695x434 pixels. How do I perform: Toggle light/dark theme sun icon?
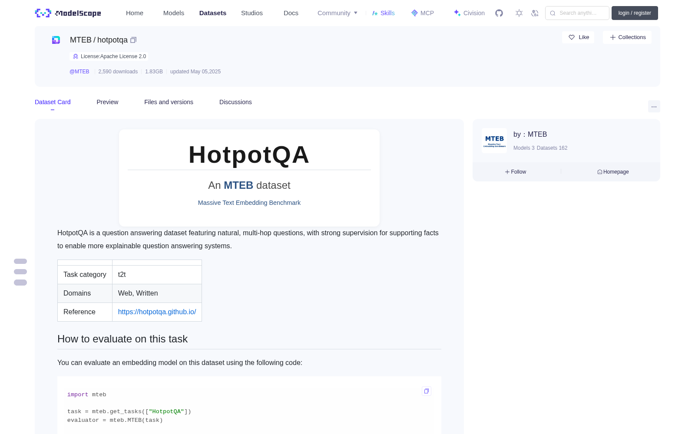519,13
